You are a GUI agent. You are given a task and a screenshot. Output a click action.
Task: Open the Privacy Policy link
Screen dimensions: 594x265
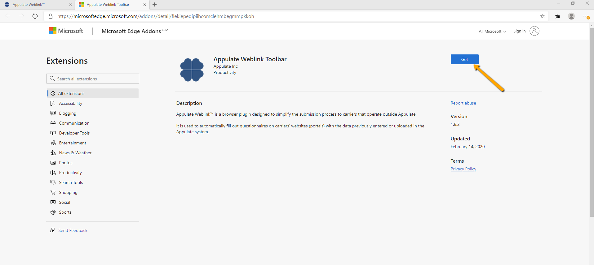pos(463,169)
